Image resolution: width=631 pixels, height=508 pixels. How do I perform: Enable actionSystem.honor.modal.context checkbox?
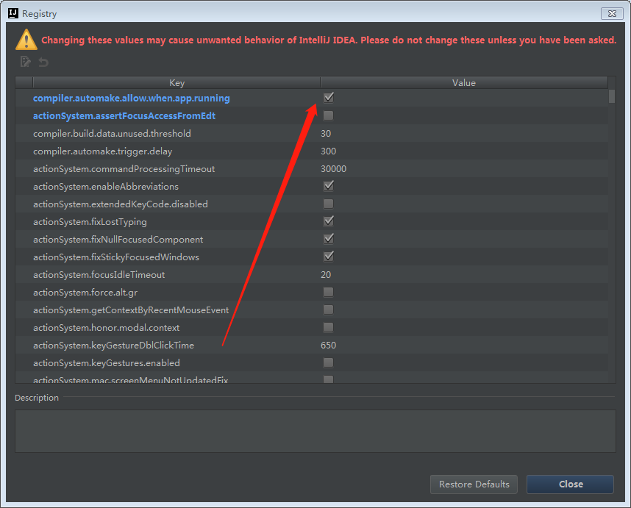click(x=329, y=327)
